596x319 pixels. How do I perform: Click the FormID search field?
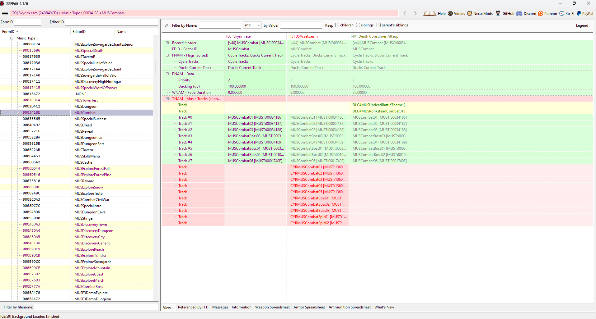pyautogui.click(x=27, y=22)
